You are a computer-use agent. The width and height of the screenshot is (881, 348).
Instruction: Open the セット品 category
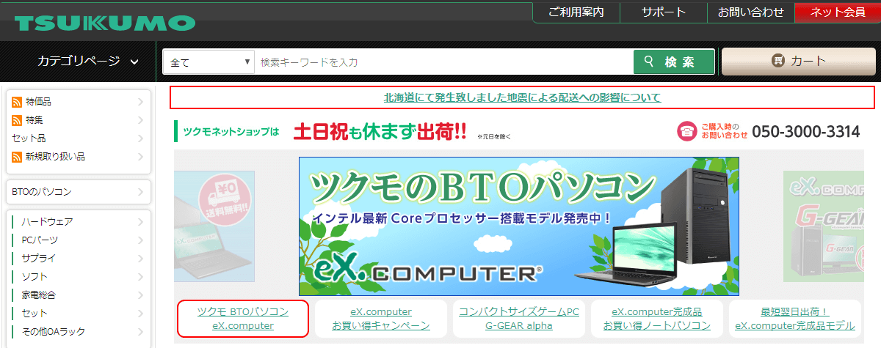[78, 138]
